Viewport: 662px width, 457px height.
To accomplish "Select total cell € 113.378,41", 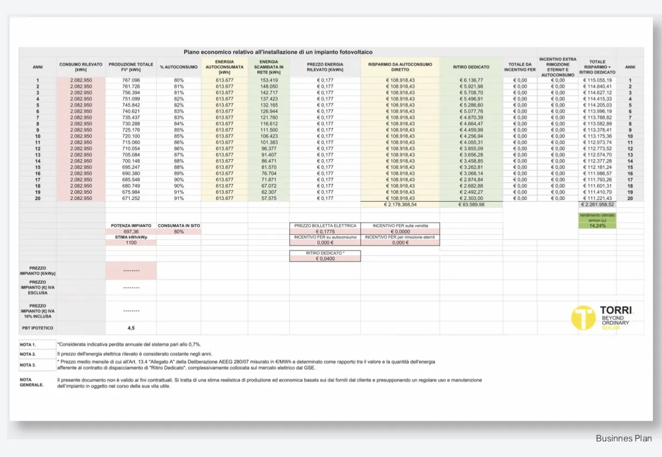I will tap(597, 130).
